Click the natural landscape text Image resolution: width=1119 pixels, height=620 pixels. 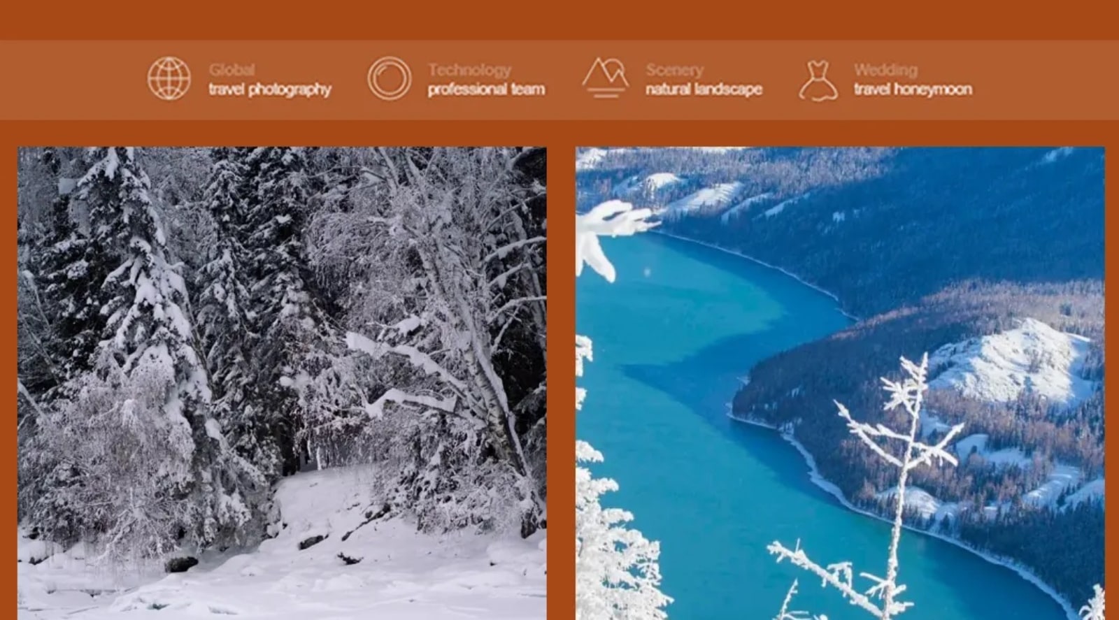704,89
